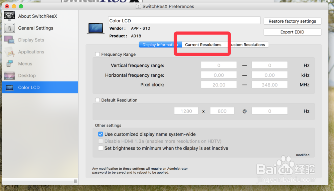
Task: Click the title bar document proxy icon
Action: (x=138, y=6)
